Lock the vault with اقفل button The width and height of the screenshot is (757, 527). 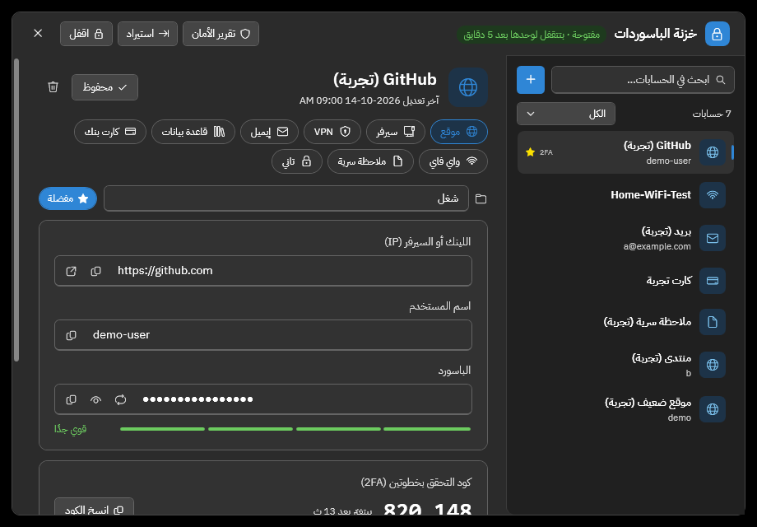point(86,34)
